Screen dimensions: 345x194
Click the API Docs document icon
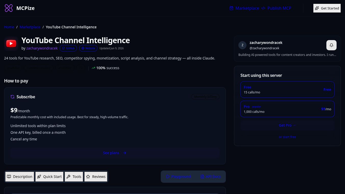202,177
